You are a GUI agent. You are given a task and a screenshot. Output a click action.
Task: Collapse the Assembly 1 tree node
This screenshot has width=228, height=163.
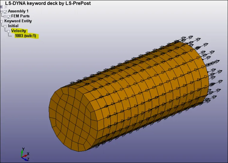pyautogui.click(x=1, y=11)
